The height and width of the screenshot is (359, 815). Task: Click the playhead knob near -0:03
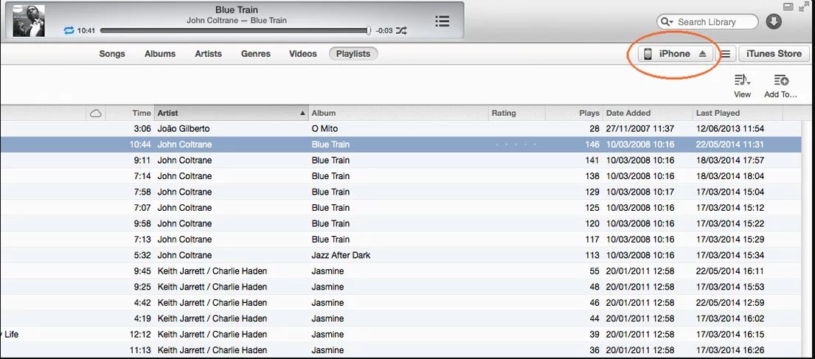[x=369, y=31]
